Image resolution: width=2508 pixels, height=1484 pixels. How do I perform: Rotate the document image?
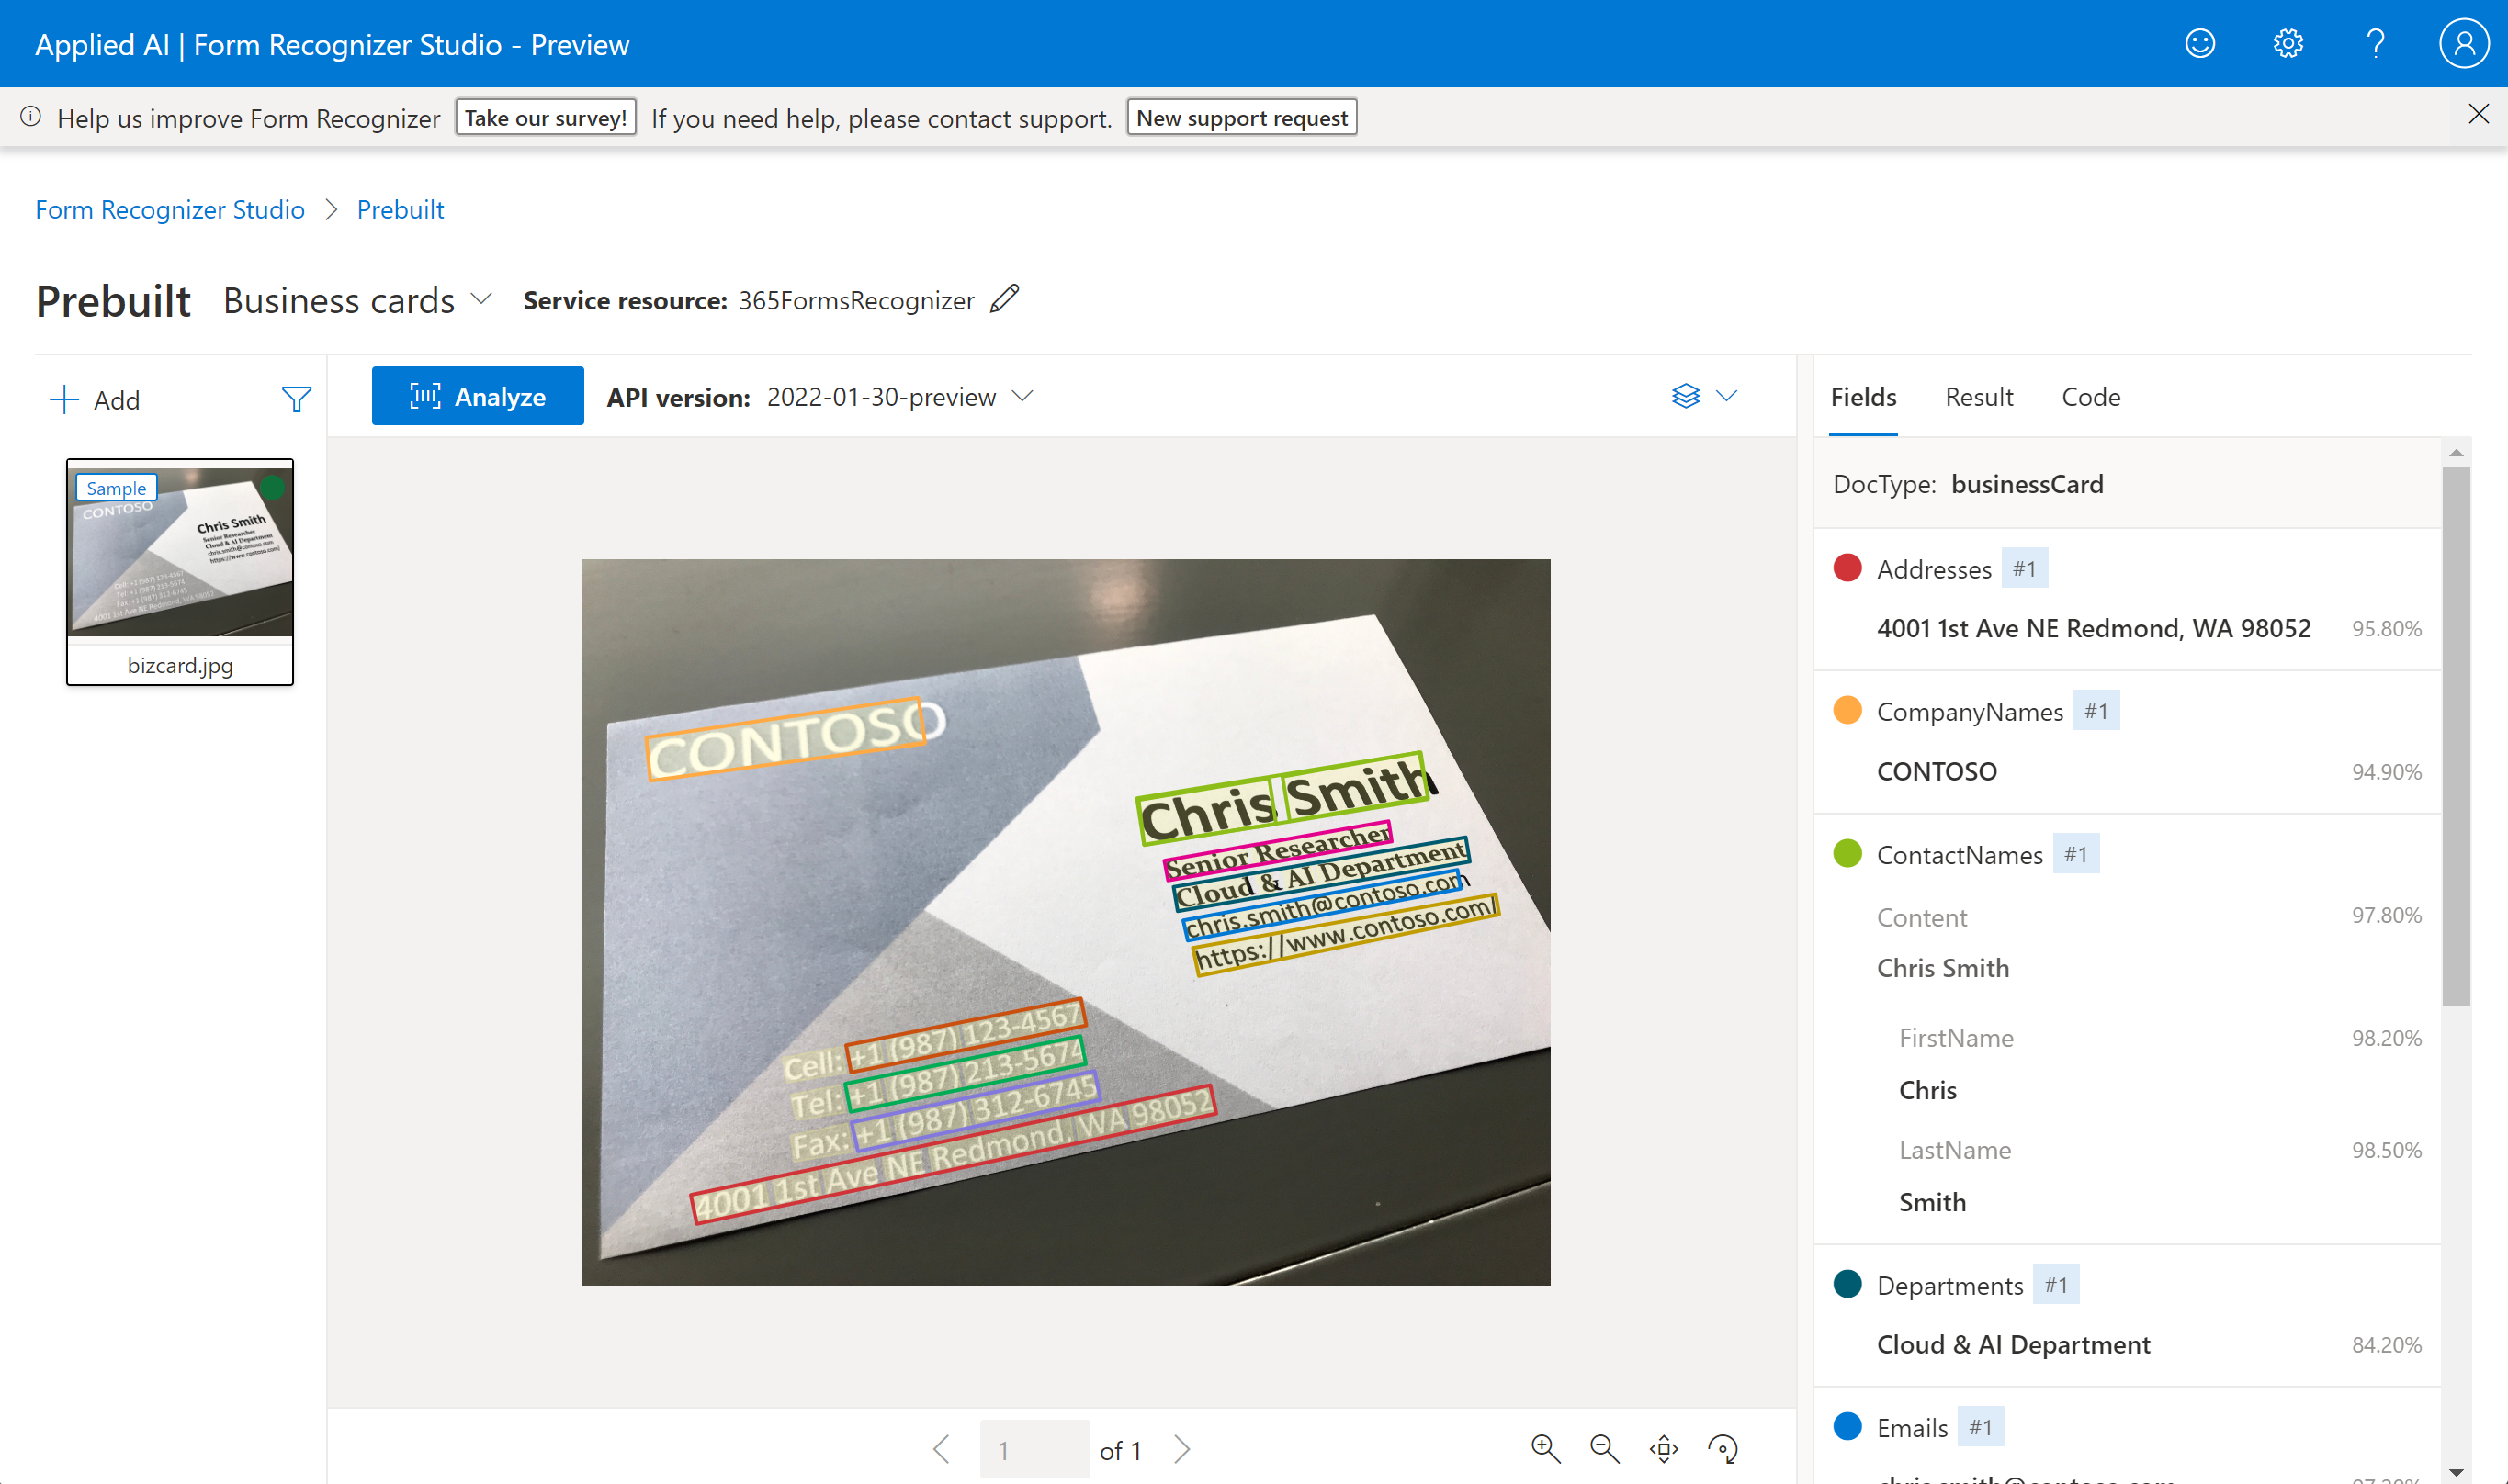pos(1723,1449)
